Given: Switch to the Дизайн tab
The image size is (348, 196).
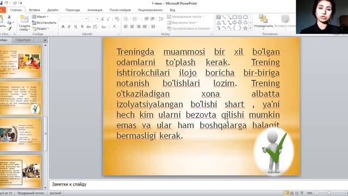Looking at the screenshot, I should 53,10.
